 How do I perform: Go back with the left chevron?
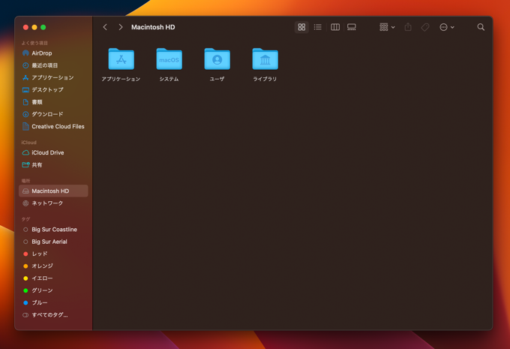tap(105, 27)
